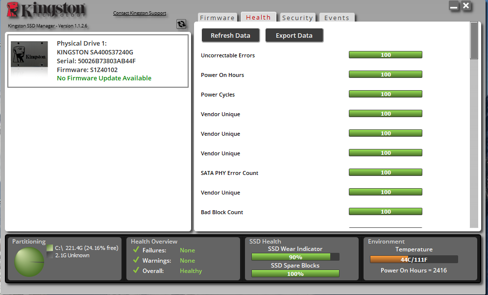Click the SSD Spare Blocks 100% bar
Viewport: 488px width, 295px height.
click(295, 274)
